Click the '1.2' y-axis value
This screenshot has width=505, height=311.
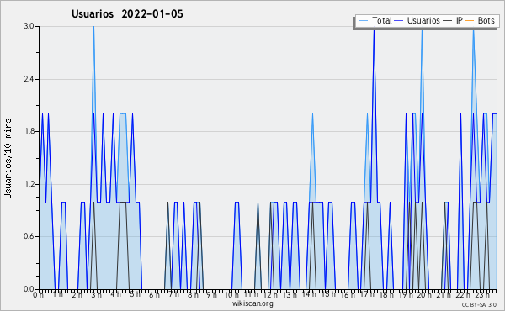(x=29, y=184)
